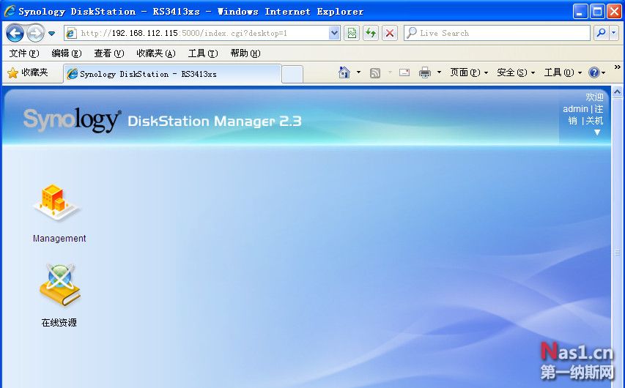
Task: Click the vertical scrollbar thumb
Action: (618, 252)
